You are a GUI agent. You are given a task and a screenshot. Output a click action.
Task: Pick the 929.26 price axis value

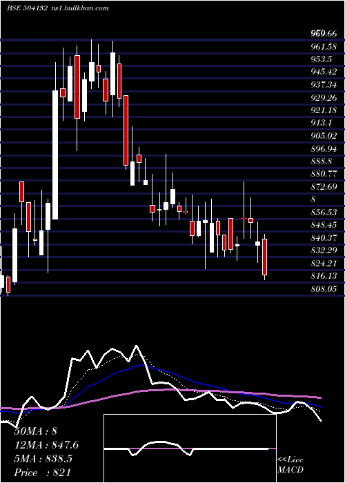(324, 97)
